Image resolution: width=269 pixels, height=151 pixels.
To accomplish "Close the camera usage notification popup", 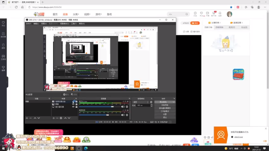I will tap(266, 129).
